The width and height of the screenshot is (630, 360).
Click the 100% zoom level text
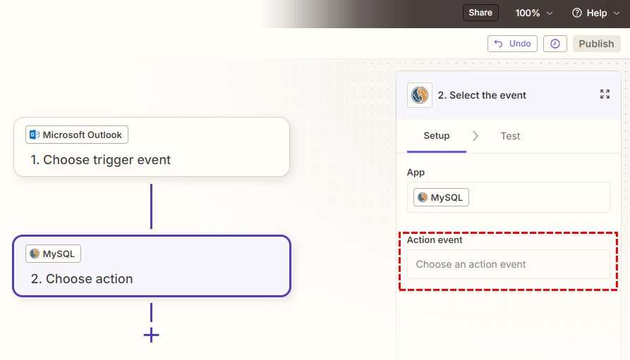pos(527,13)
